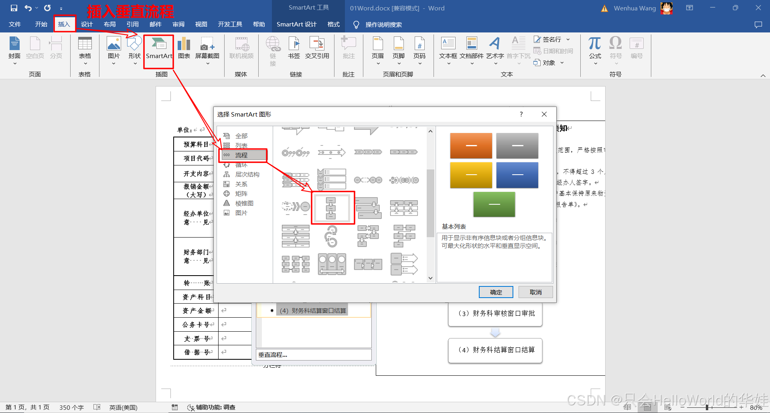This screenshot has height=413, width=770.
Task: Expand the 签名行 dropdown arrow
Action: (x=568, y=39)
